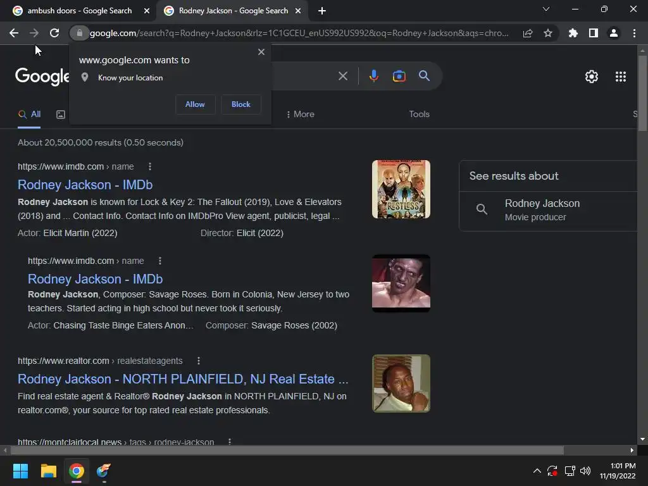Image resolution: width=648 pixels, height=486 pixels.
Task: Bookmark this page with star icon
Action: [x=548, y=33]
